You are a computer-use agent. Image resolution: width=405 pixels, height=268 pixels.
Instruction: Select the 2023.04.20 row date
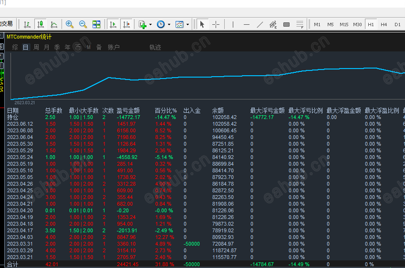pyautogui.click(x=20, y=210)
